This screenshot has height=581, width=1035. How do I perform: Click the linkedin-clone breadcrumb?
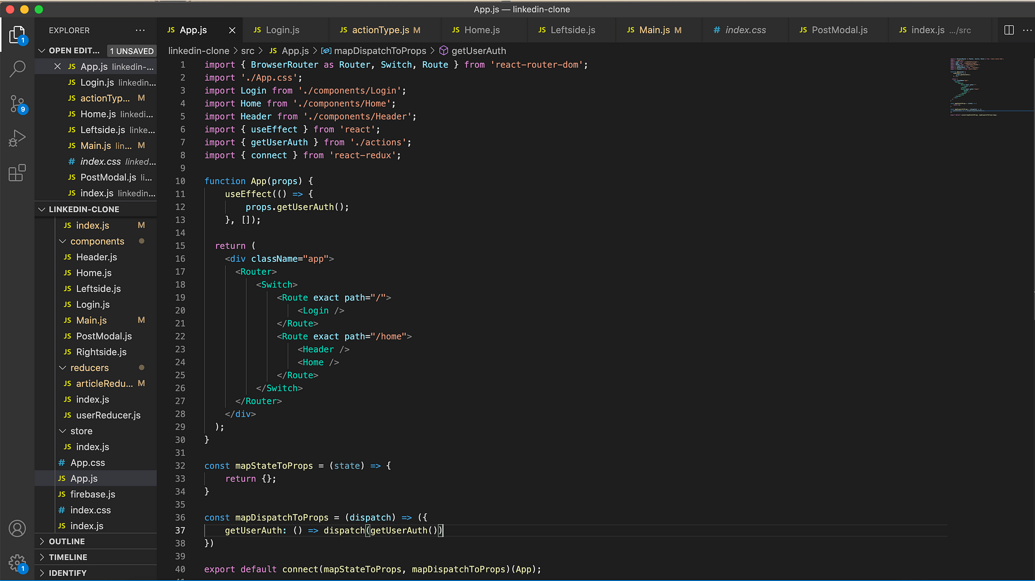click(x=199, y=51)
